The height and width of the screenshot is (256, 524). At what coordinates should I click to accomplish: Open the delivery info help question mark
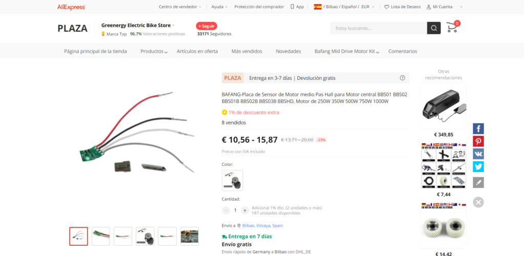coord(402,78)
